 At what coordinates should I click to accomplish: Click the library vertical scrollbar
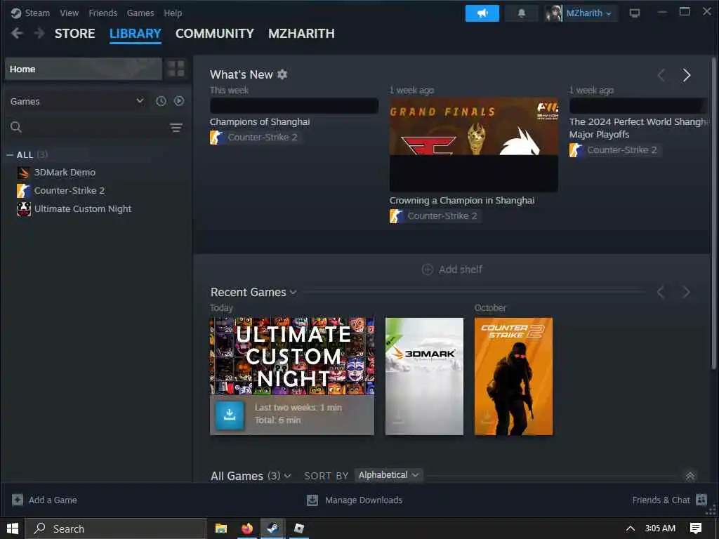click(x=714, y=213)
